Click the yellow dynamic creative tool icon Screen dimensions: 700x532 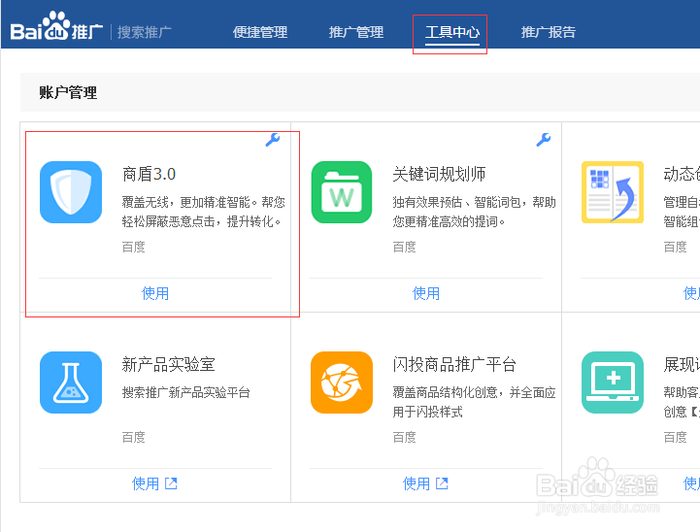click(613, 192)
